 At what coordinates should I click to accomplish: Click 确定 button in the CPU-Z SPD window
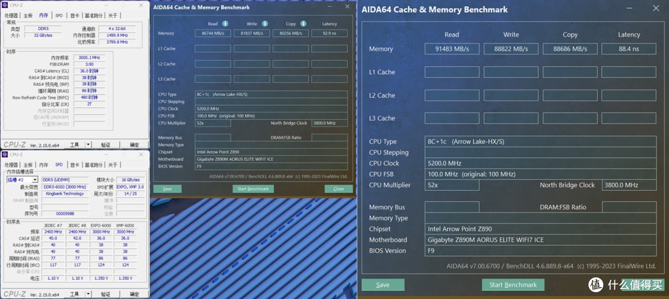pyautogui.click(x=134, y=294)
